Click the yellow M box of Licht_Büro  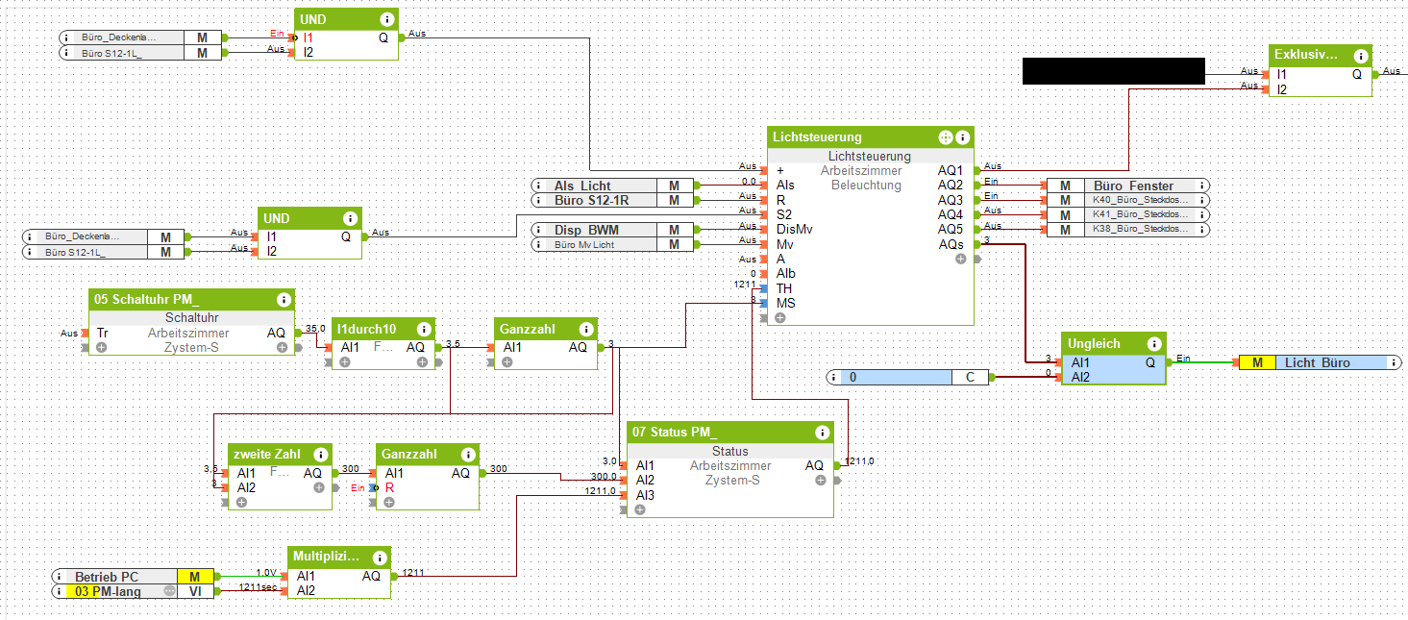[x=1255, y=362]
